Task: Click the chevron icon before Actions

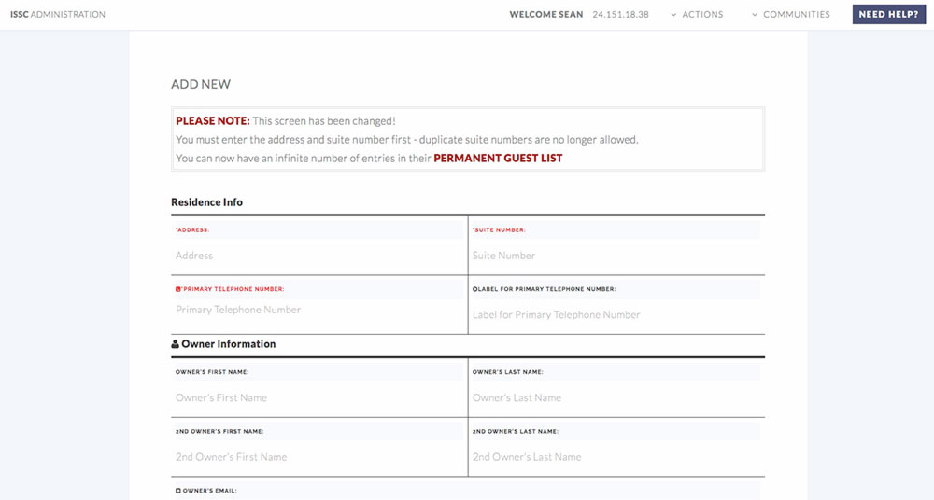Action: click(673, 15)
